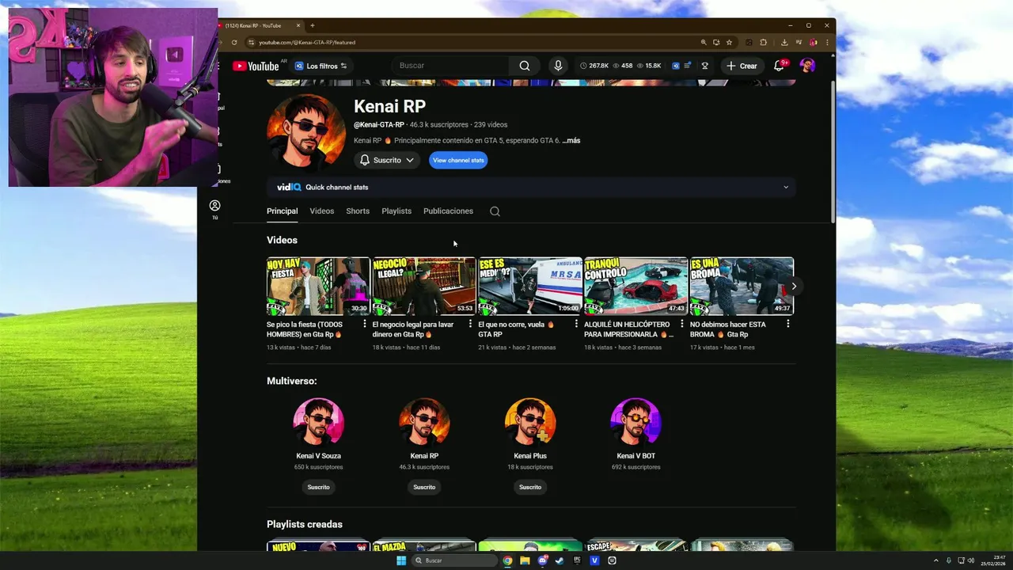
Task: Open Kenai V BOT channel avatar
Action: [x=635, y=423]
